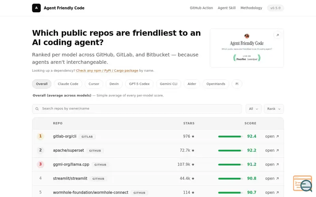This screenshot has height=197, width=316.
Task: Click the 91.2 score value
Action: (x=252, y=164)
